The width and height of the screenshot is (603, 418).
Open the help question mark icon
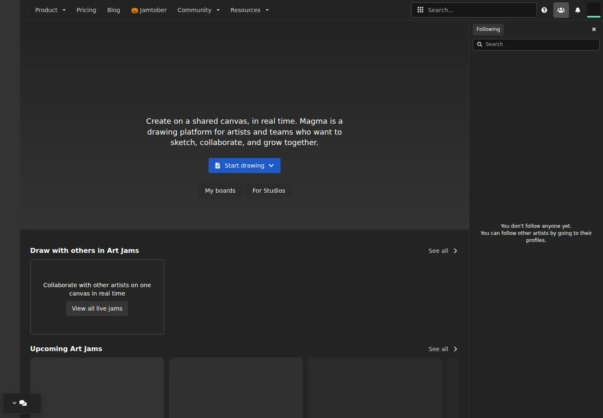click(544, 10)
